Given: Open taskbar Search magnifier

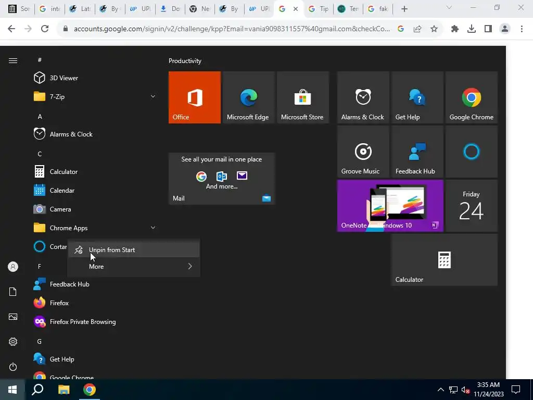Looking at the screenshot, I should click(x=37, y=390).
